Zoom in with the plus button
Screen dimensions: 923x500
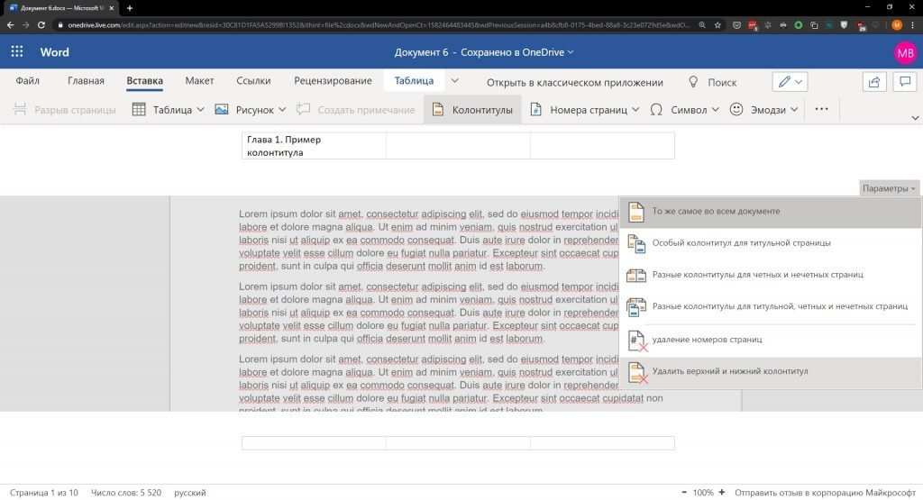[x=722, y=493]
